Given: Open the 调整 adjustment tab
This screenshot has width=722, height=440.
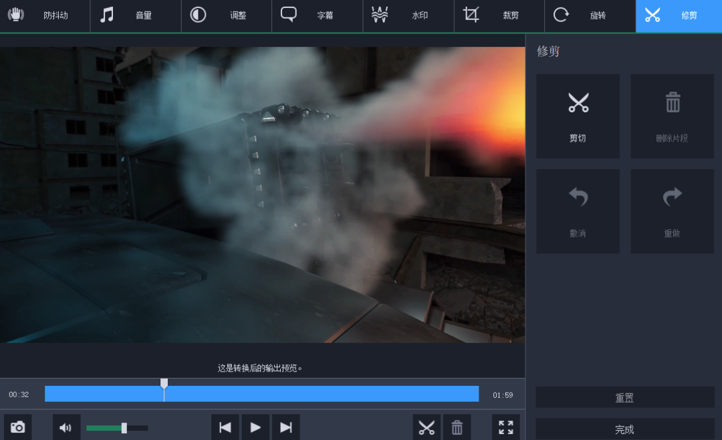Looking at the screenshot, I should 227,15.
